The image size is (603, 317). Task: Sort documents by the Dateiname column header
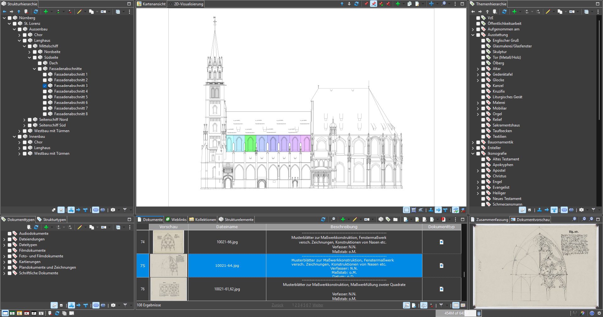click(x=227, y=227)
